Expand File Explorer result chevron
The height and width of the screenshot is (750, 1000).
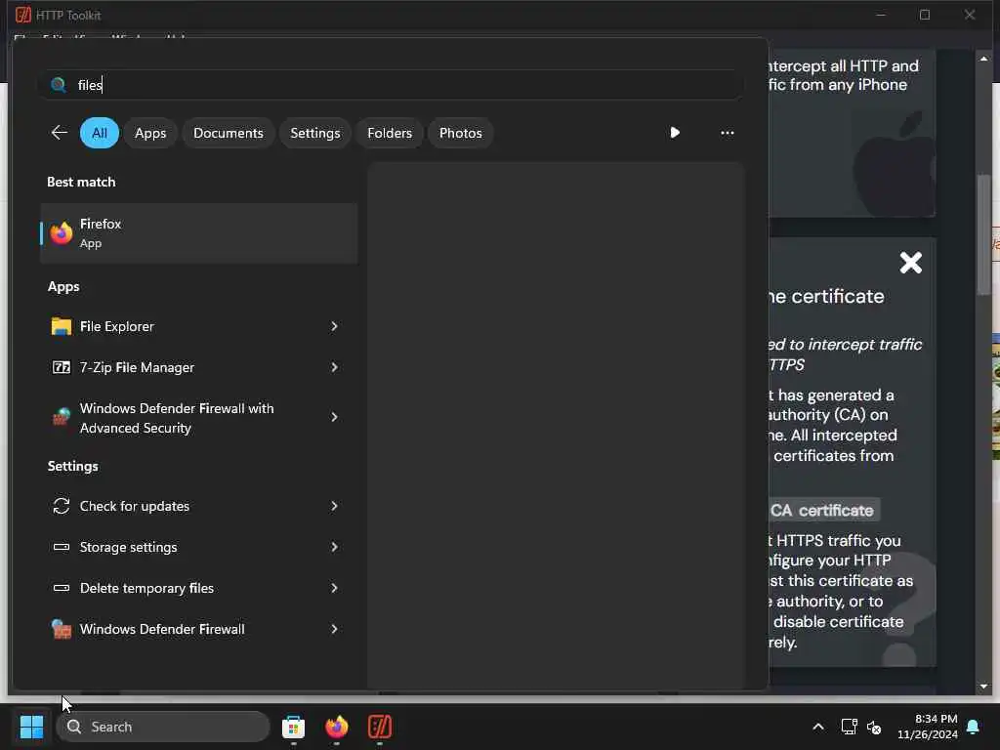334,326
